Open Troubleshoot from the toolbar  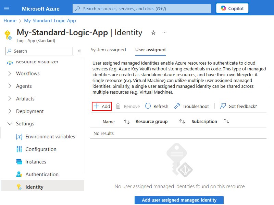pyautogui.click(x=191, y=106)
